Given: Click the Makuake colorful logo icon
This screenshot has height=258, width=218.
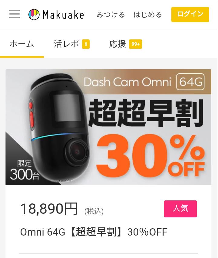Looking at the screenshot, I should (34, 15).
